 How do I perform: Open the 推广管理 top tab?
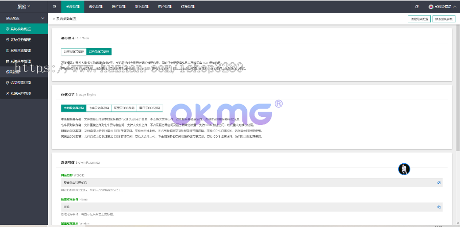pyautogui.click(x=119, y=7)
